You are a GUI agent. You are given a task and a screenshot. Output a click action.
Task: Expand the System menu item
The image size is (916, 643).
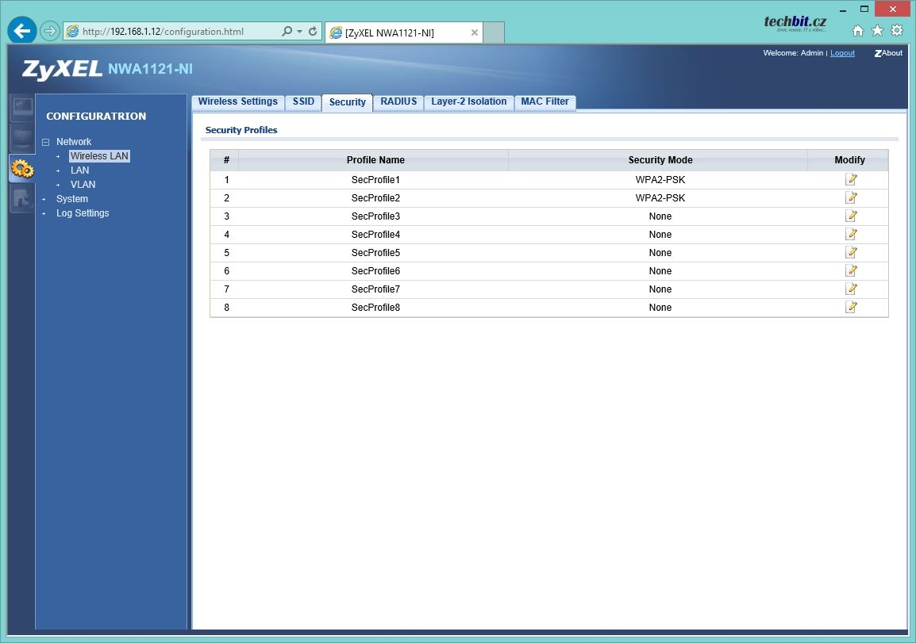pyautogui.click(x=71, y=199)
